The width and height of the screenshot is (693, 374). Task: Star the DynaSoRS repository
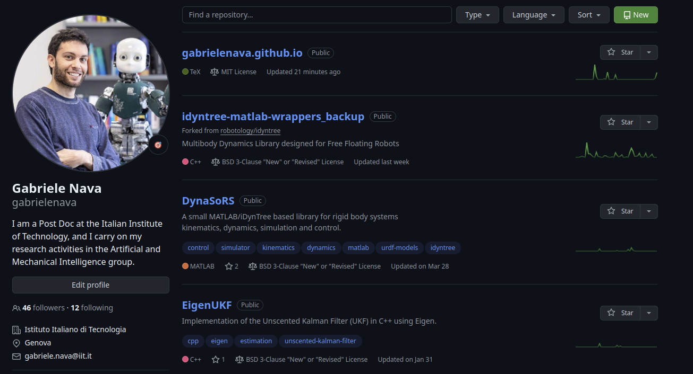[x=622, y=211]
